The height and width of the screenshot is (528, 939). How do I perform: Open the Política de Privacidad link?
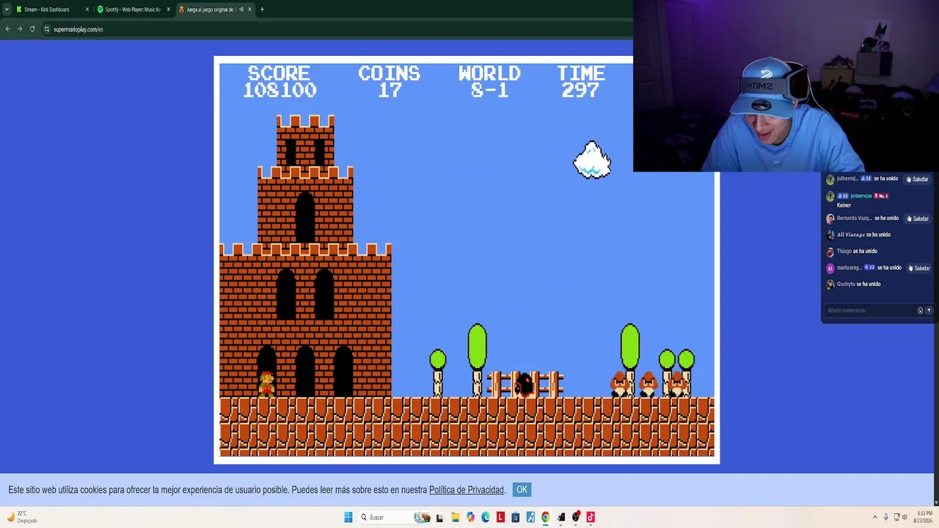pyautogui.click(x=467, y=490)
